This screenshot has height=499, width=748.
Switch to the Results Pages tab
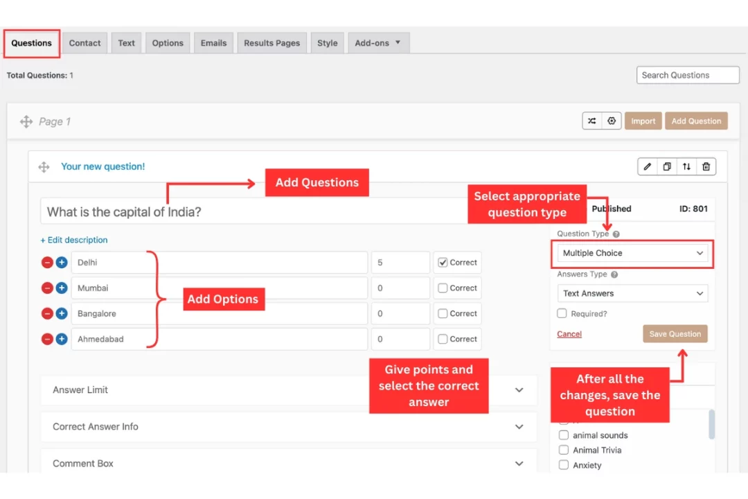271,43
